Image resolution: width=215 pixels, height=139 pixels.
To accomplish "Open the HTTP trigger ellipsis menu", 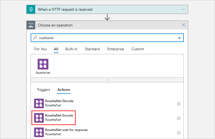I will click(184, 9).
